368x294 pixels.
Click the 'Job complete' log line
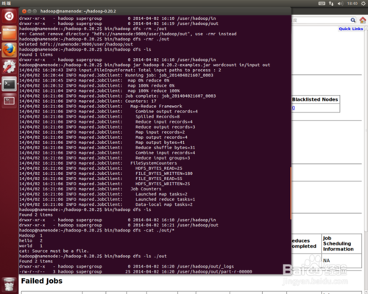pos(118,96)
